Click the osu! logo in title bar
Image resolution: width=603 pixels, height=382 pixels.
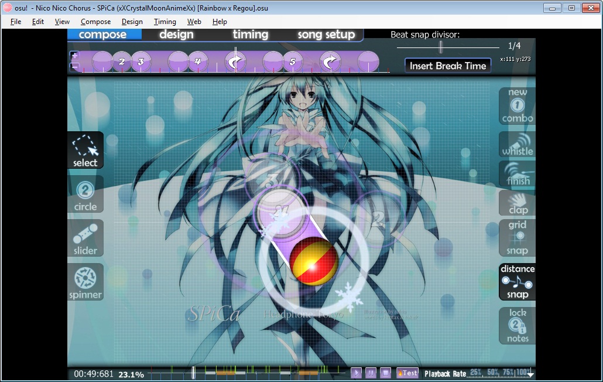pos(7,8)
